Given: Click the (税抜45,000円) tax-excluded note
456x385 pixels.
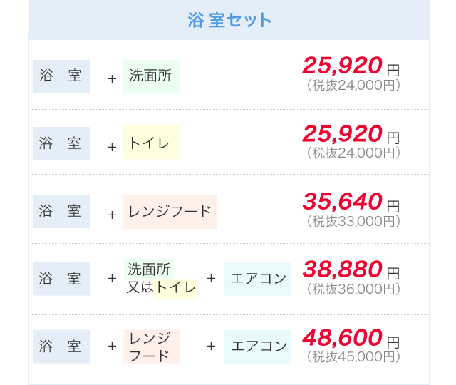Looking at the screenshot, I should (353, 356).
